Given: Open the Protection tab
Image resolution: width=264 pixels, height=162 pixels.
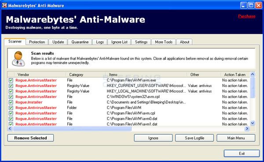Looking at the screenshot, I should tap(37, 42).
